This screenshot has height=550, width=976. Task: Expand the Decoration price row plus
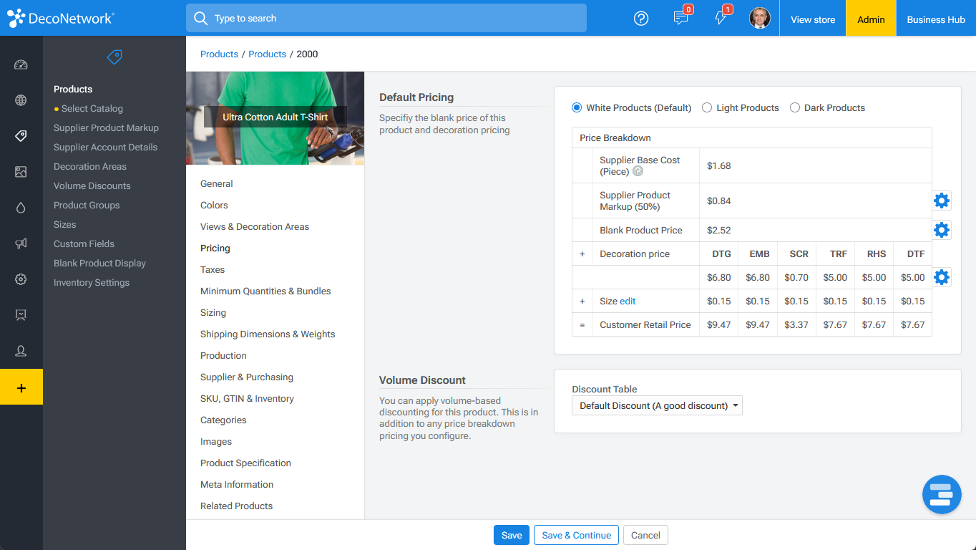pyautogui.click(x=582, y=254)
